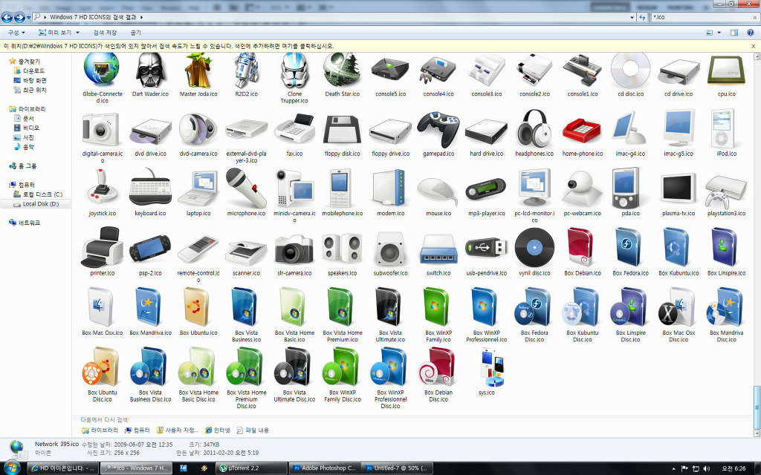The width and height of the screenshot is (761, 475).
Task: Search again on 인터넷
Action: pos(218,430)
